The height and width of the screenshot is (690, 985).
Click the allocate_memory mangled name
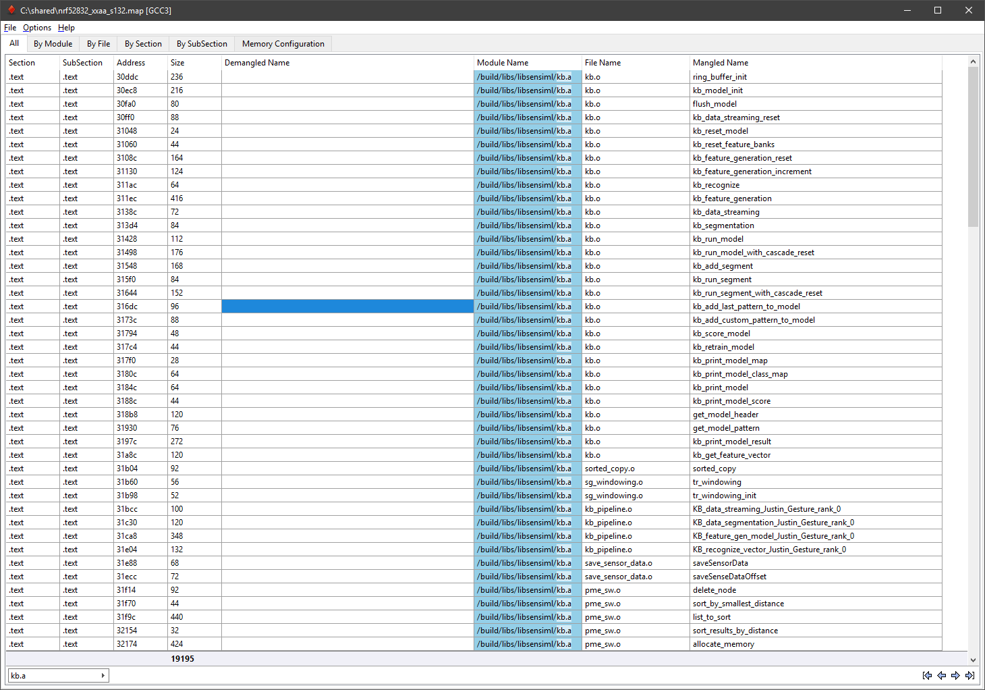coord(816,644)
